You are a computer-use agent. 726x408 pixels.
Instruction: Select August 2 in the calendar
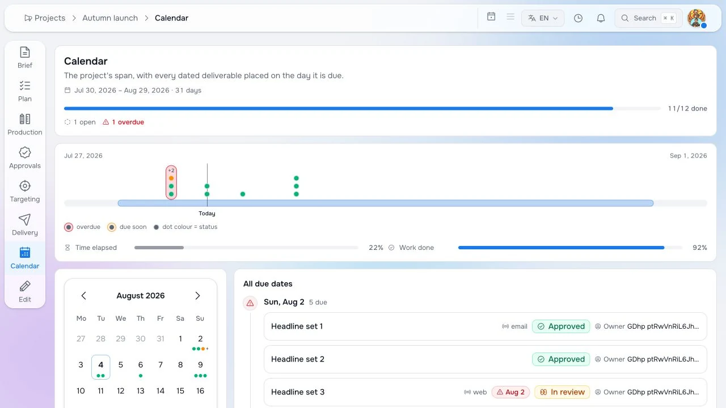pos(200,341)
